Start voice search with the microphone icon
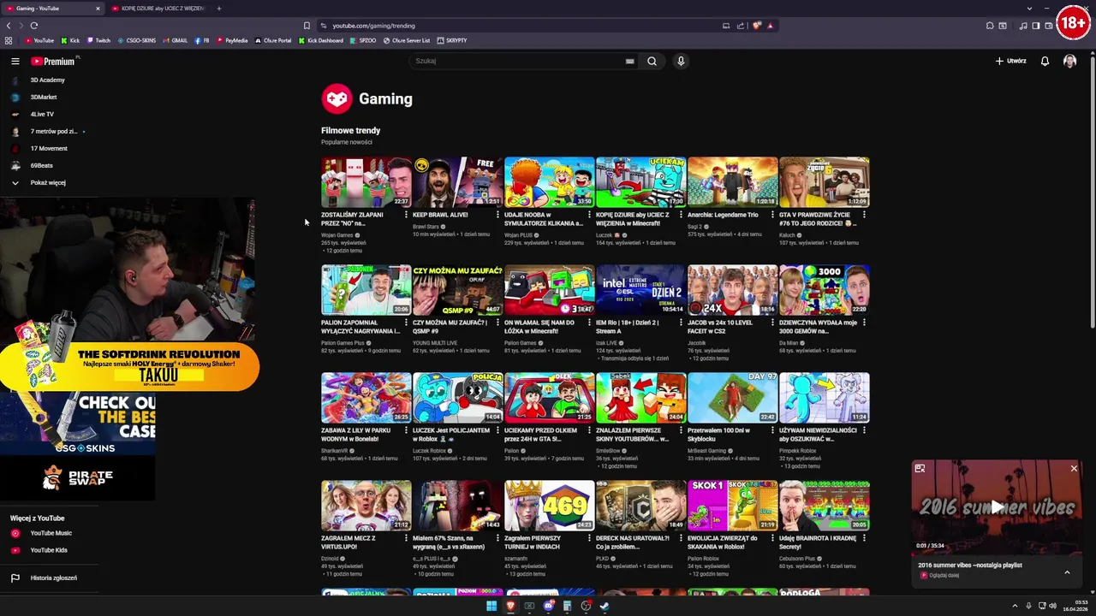The image size is (1096, 616). tap(681, 61)
